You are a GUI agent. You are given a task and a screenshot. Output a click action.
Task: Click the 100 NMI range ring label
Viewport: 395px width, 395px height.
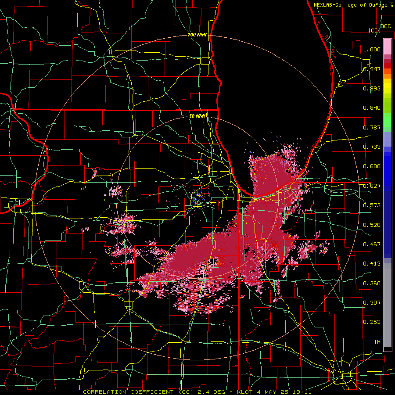(197, 35)
